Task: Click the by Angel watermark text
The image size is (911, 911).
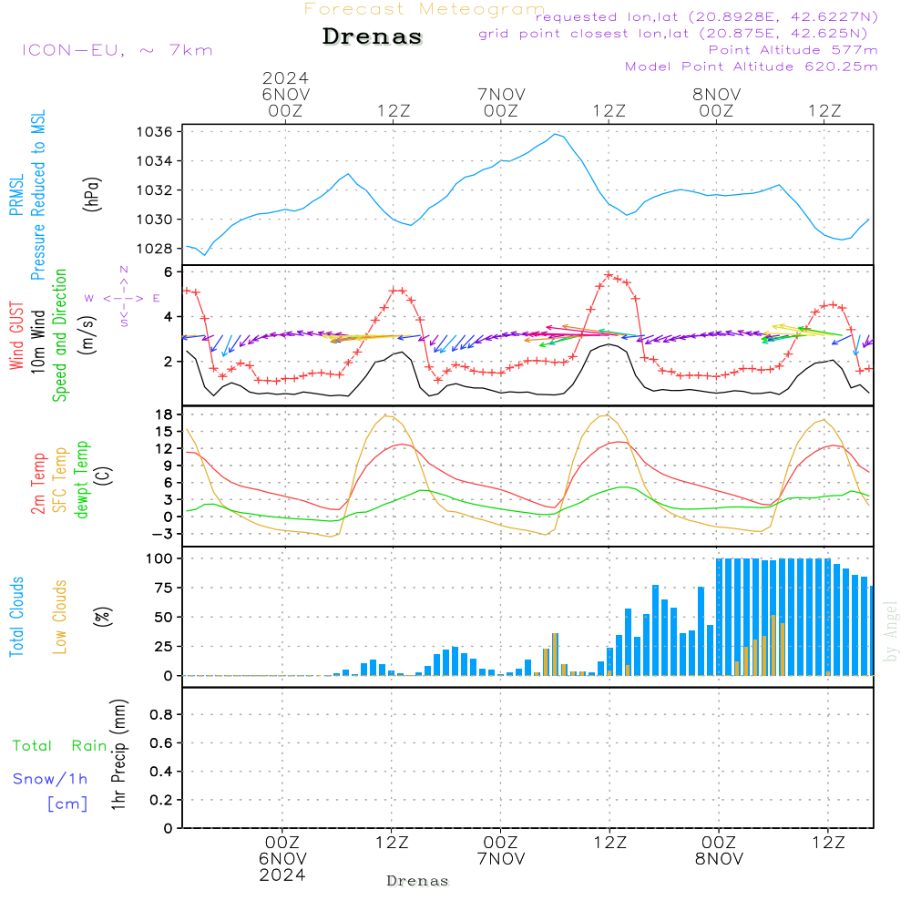Action: pos(891,631)
